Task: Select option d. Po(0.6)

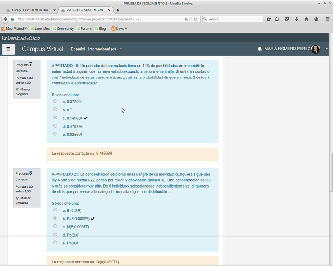Action: pyautogui.click(x=55, y=234)
